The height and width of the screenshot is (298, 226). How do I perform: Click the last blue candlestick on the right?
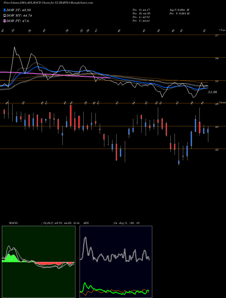click(208, 130)
